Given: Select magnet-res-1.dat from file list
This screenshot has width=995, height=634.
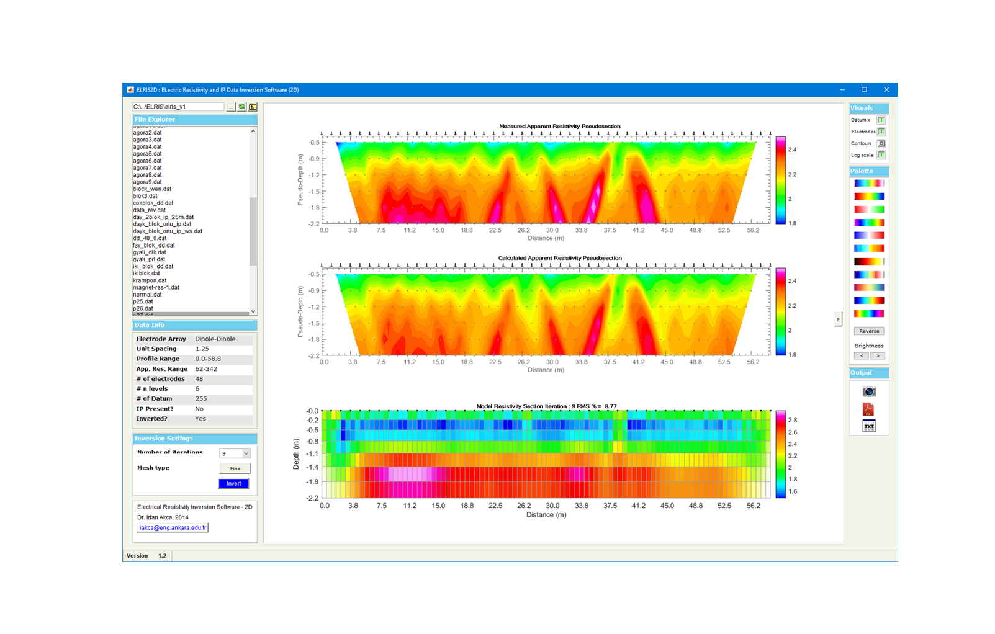Looking at the screenshot, I should 156,287.
